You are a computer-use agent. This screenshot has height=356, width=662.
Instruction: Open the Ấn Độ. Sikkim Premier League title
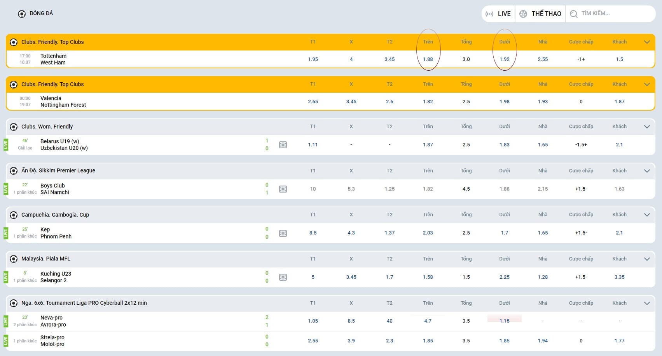click(58, 170)
